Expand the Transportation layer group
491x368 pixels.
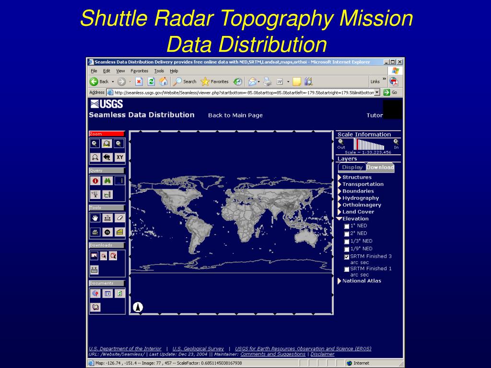pos(339,184)
